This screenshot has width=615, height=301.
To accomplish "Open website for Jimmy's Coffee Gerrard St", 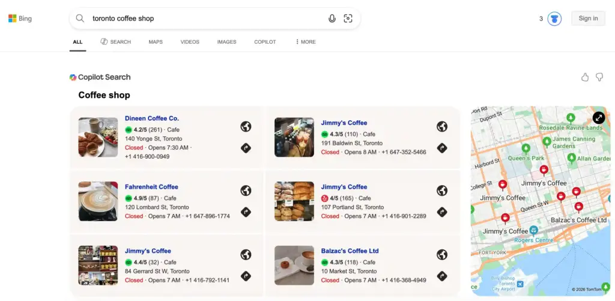I will tap(246, 254).
